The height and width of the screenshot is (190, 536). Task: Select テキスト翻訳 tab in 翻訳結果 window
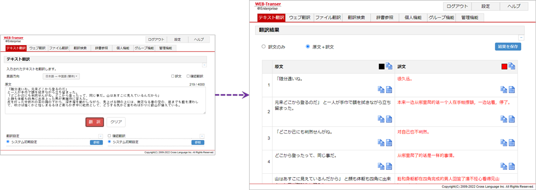click(x=271, y=18)
